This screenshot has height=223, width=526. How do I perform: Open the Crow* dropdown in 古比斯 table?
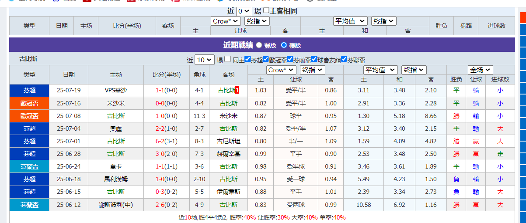point(281,70)
